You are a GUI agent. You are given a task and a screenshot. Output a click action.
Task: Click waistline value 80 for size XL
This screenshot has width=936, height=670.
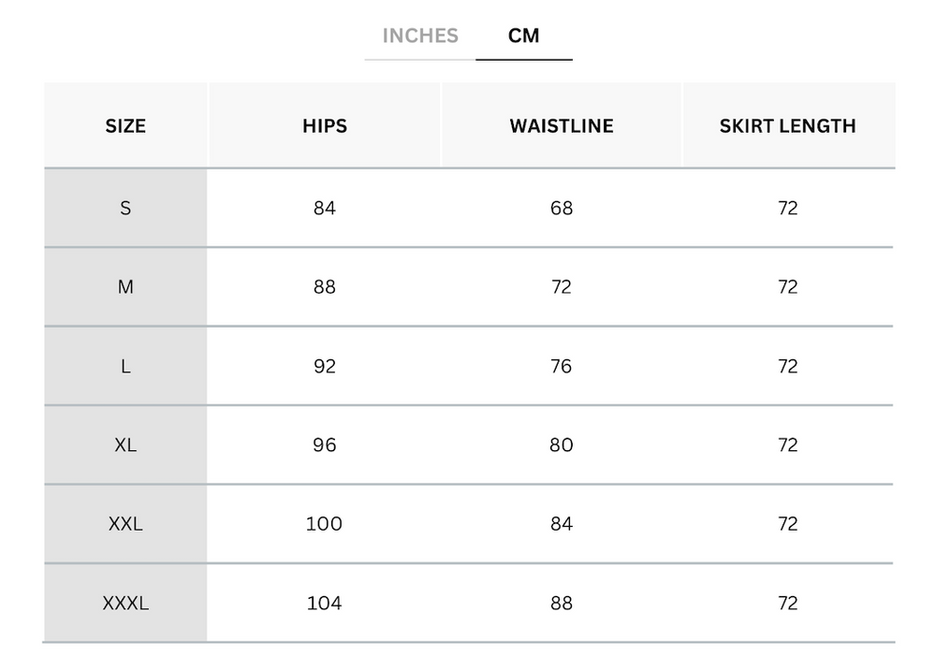pos(562,445)
